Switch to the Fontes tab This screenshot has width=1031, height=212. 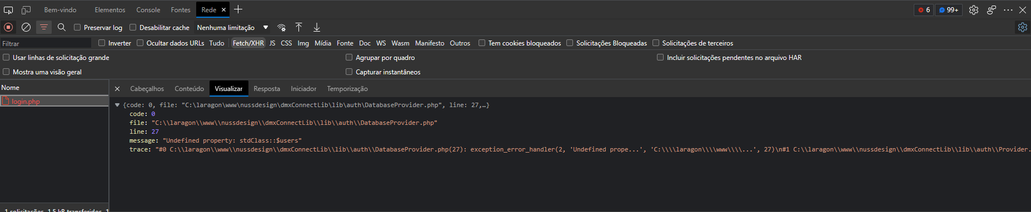point(181,10)
